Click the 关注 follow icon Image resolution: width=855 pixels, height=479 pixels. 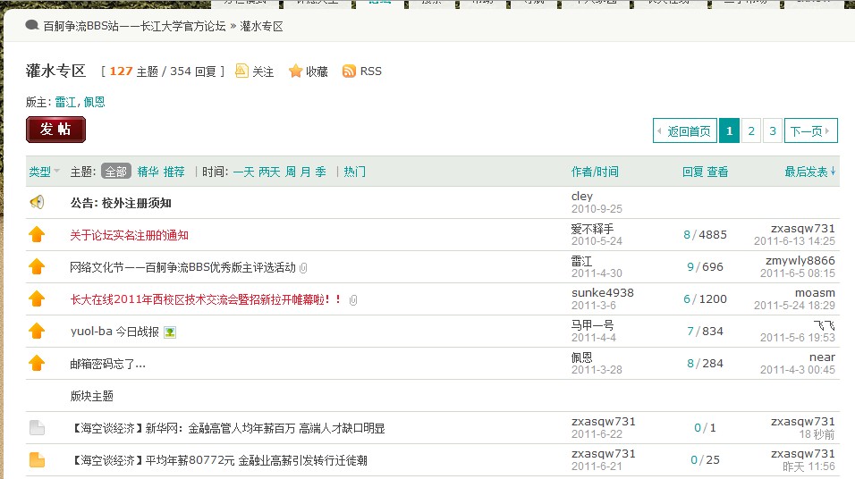tap(241, 71)
